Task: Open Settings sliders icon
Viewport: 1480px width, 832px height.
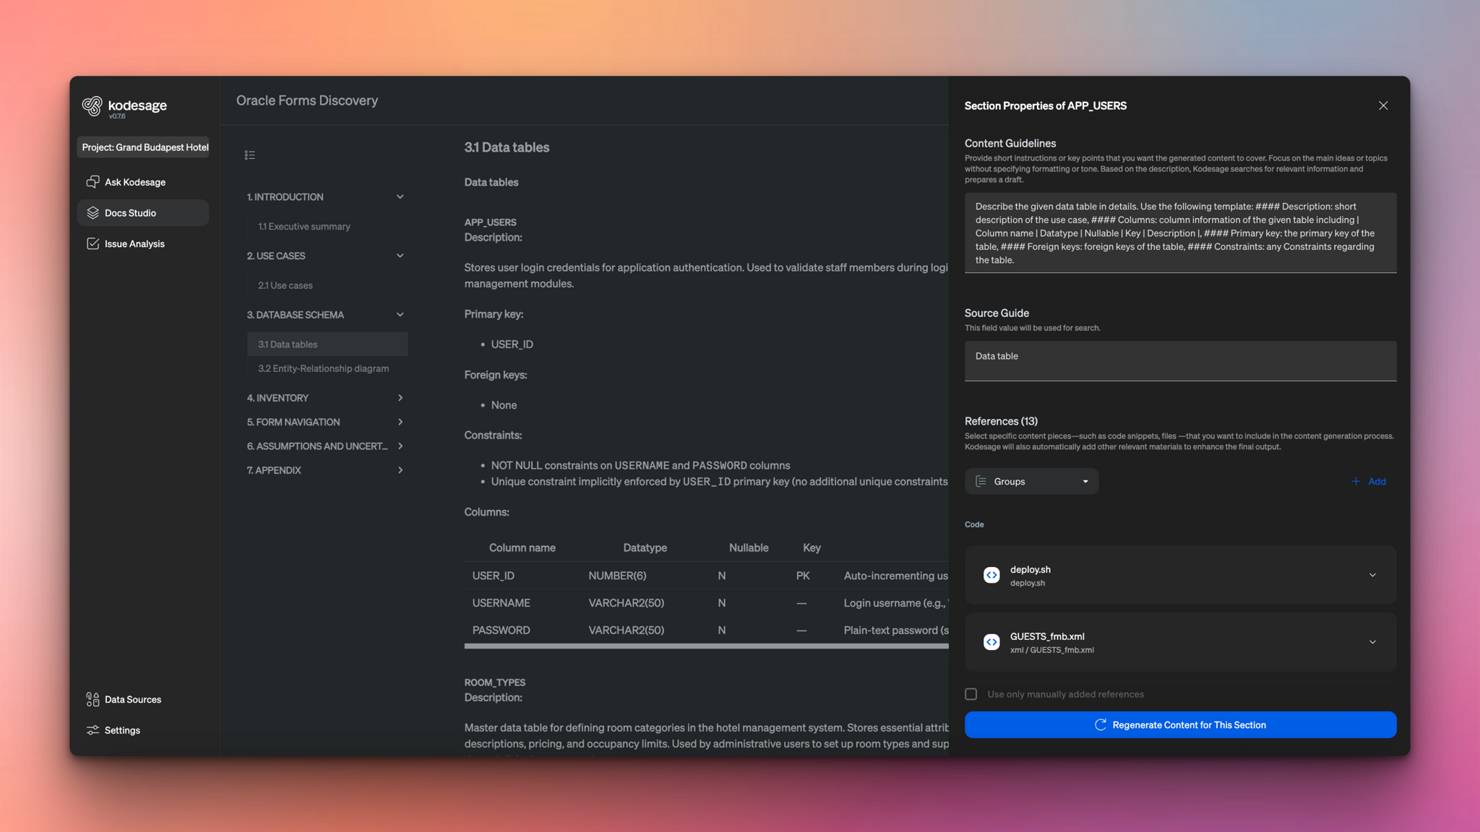Action: pyautogui.click(x=92, y=730)
